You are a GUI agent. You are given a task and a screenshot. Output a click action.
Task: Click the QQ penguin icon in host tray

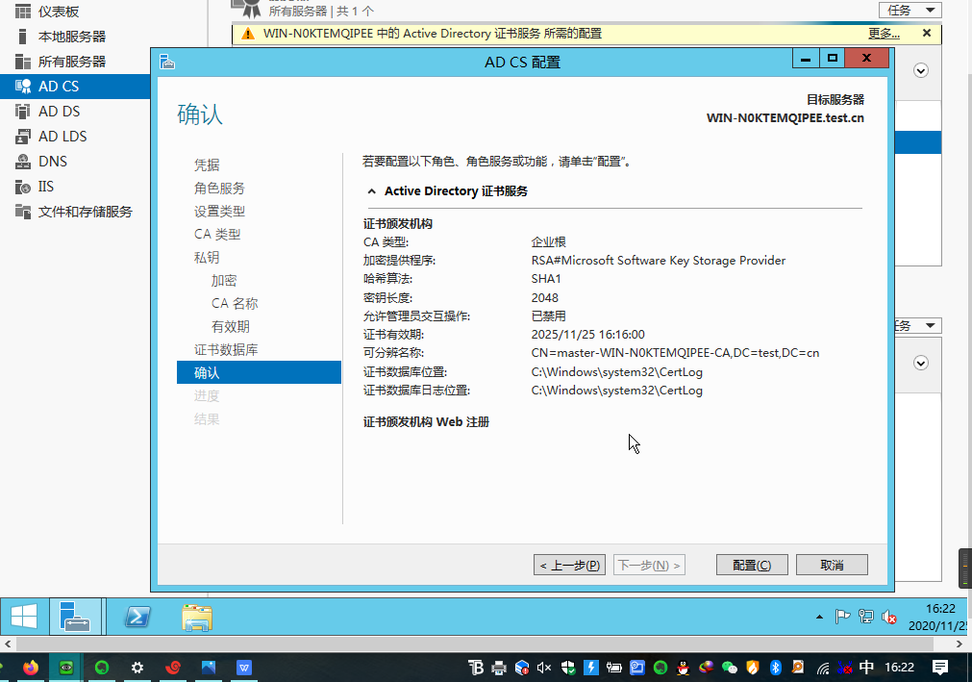(x=684, y=668)
